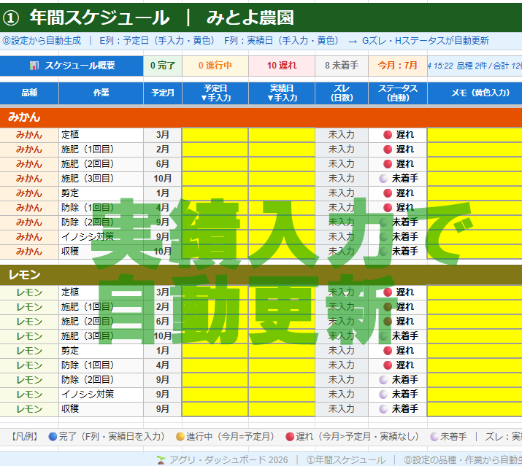Click the アグリ・ダッシュボード 2026 footer text
Viewport: 522px width, 466px height.
point(229,460)
